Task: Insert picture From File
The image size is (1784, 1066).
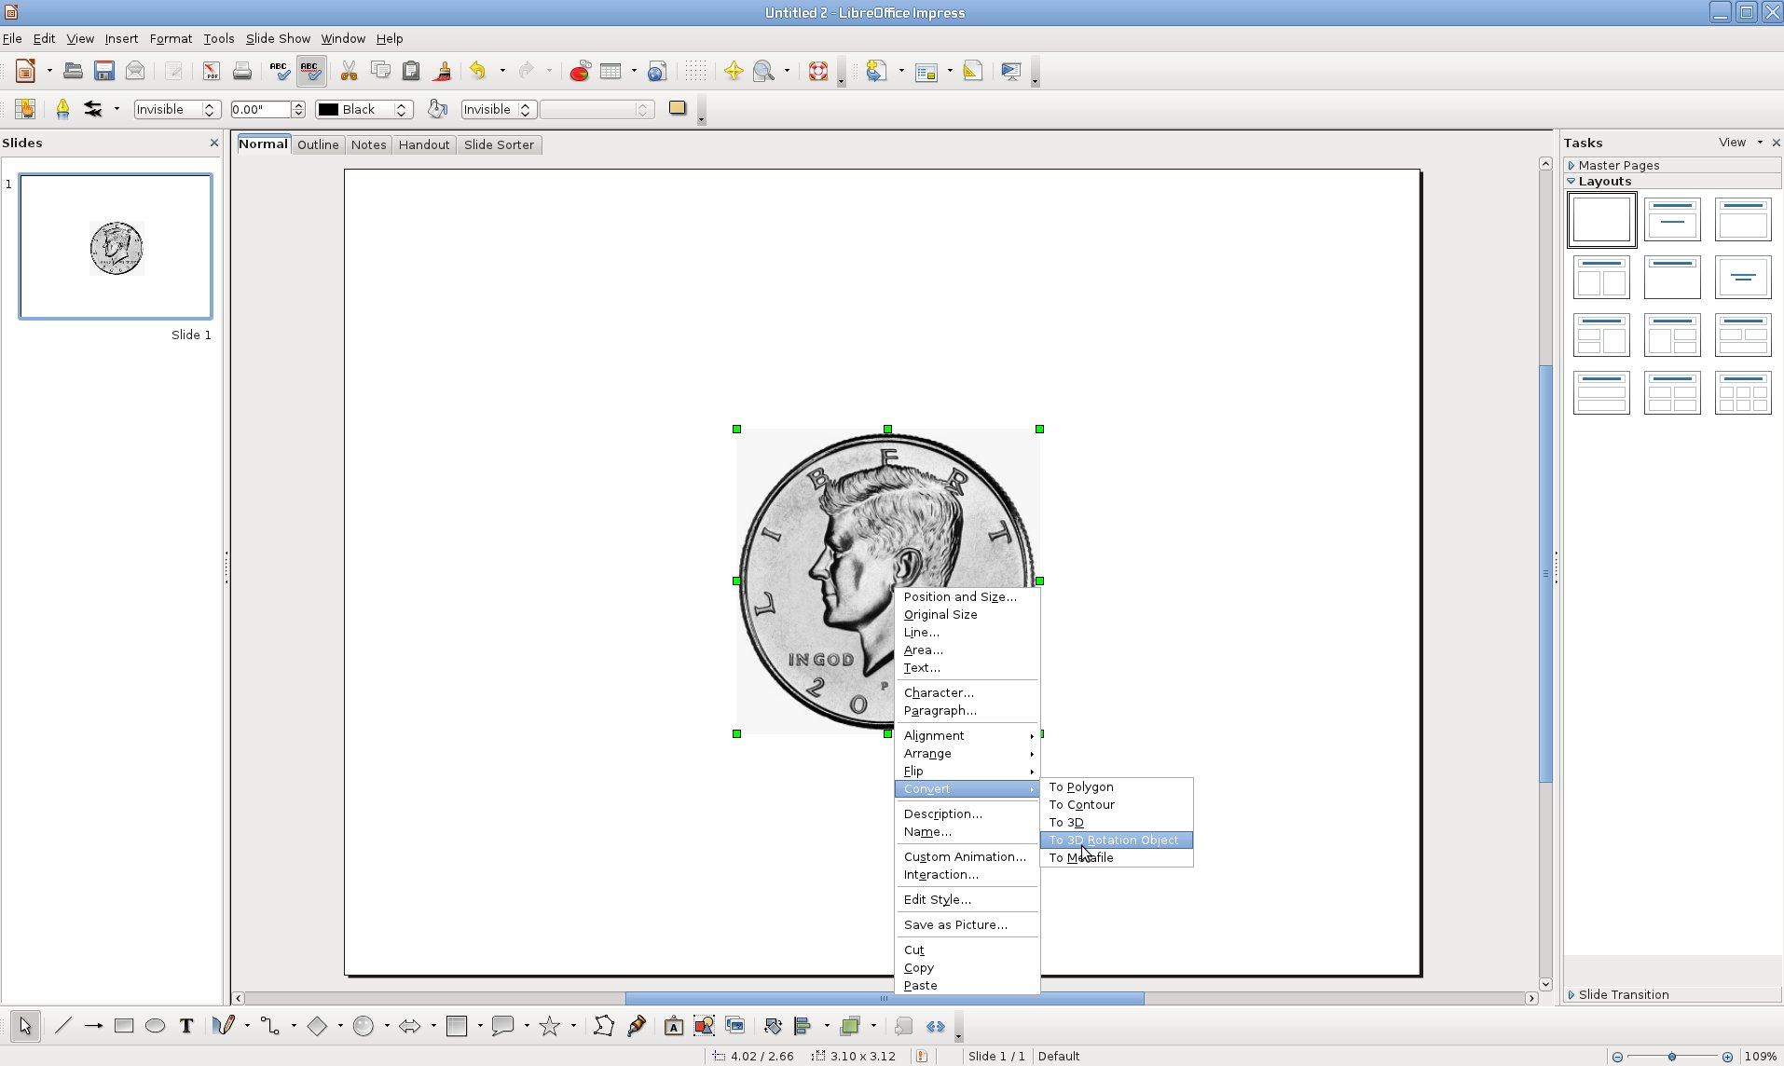Action: point(704,1026)
